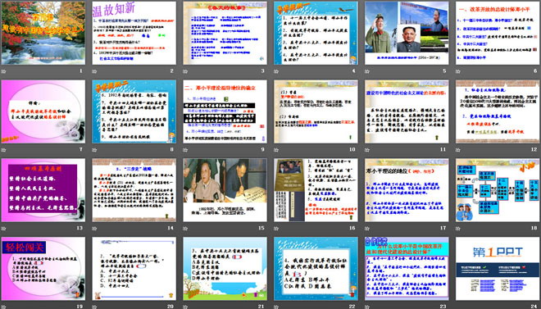Screen dimensions: 541x309
Task: Select slide 20 thumbnail with quiz question 2
Action: pos(134,269)
